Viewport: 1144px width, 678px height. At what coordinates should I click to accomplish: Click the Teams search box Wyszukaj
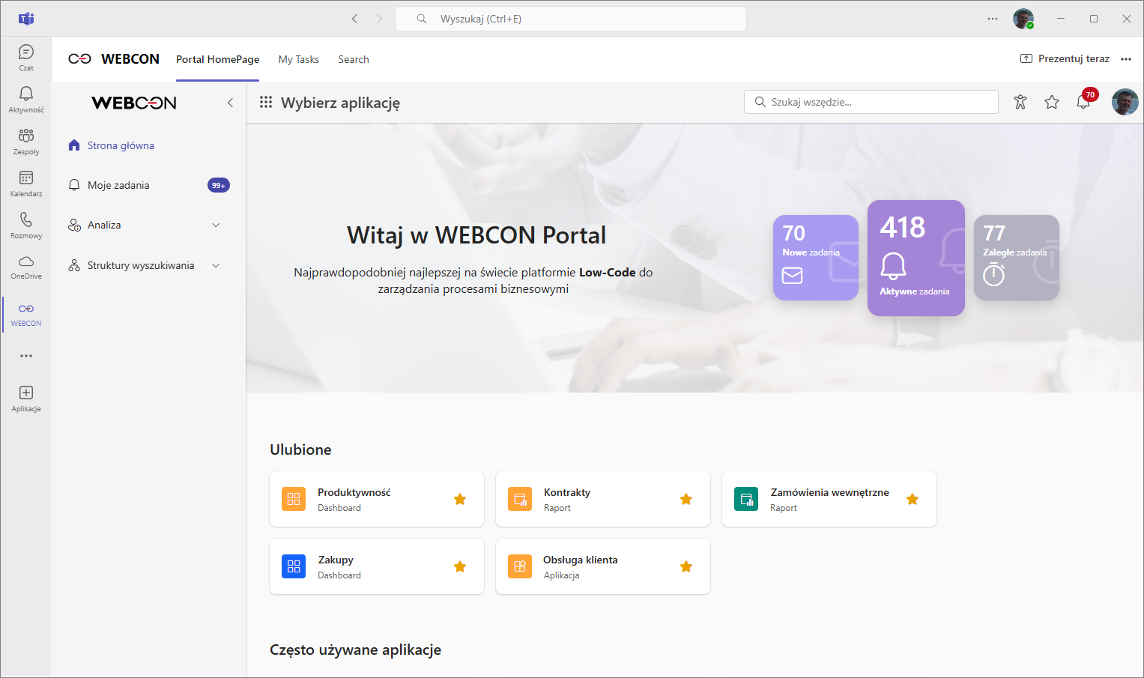(571, 19)
